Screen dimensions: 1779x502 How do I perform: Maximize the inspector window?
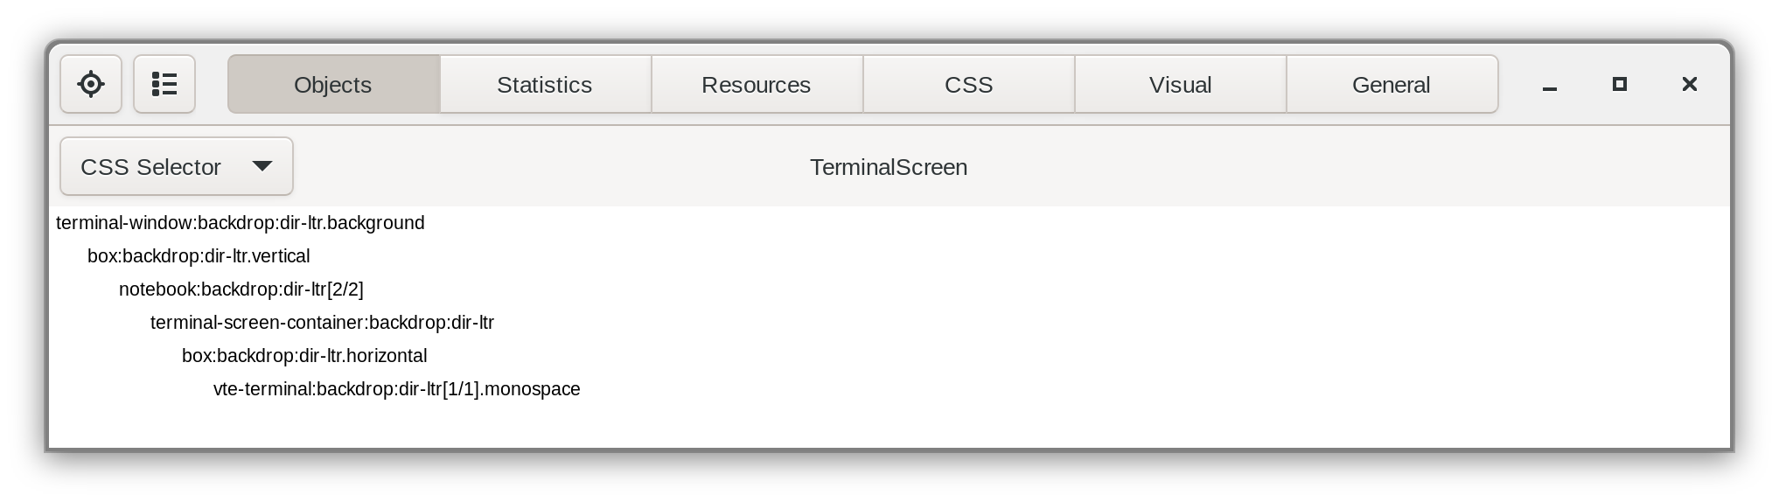[1620, 84]
